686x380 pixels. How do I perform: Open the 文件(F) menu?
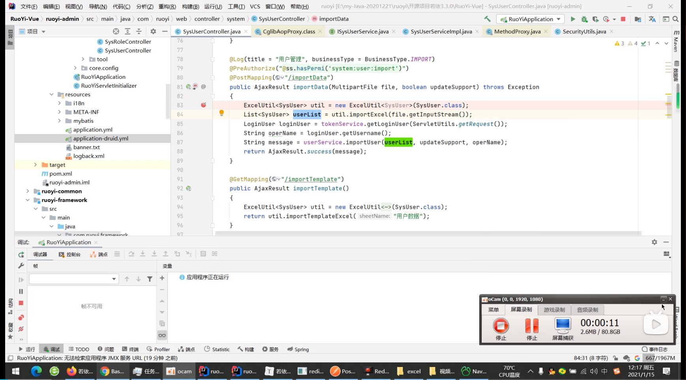(x=29, y=6)
